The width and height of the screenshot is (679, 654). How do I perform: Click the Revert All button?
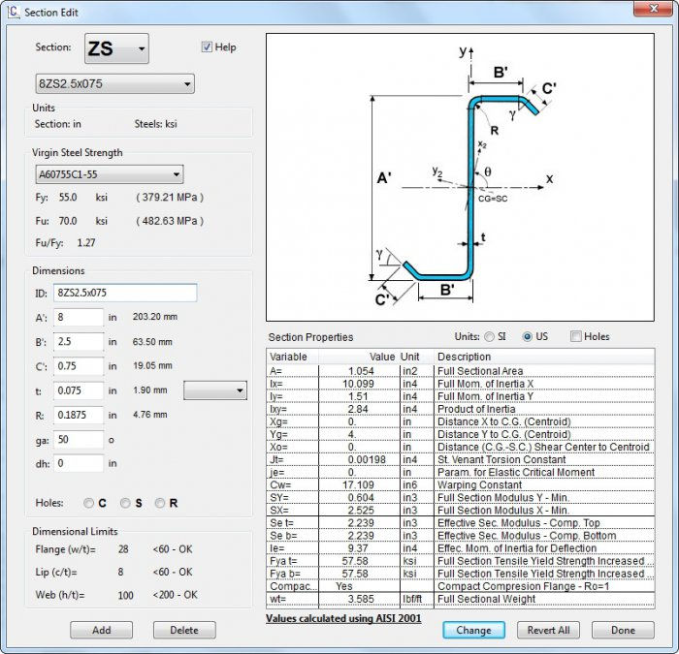pos(548,630)
